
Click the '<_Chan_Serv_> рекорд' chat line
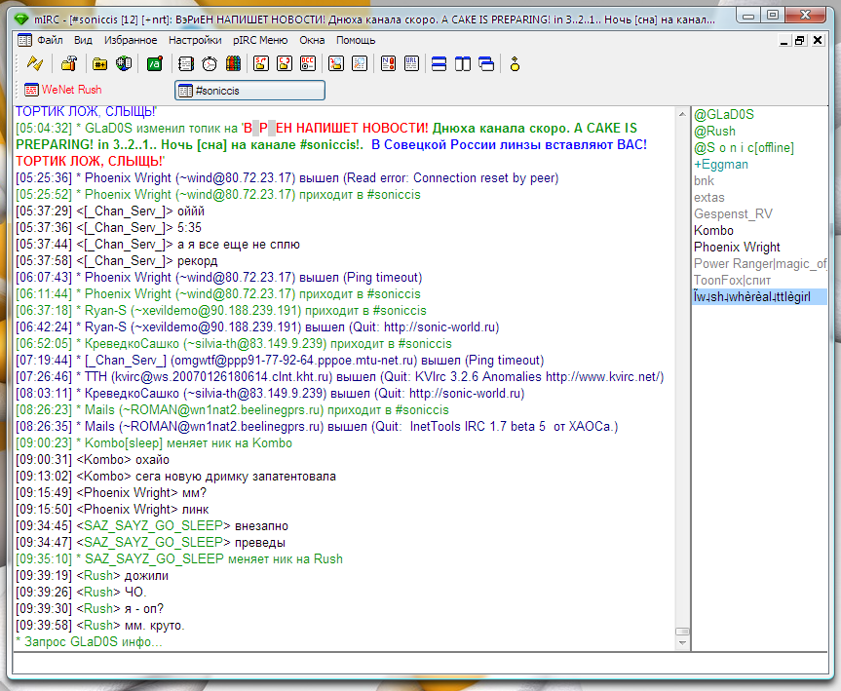pyautogui.click(x=116, y=261)
